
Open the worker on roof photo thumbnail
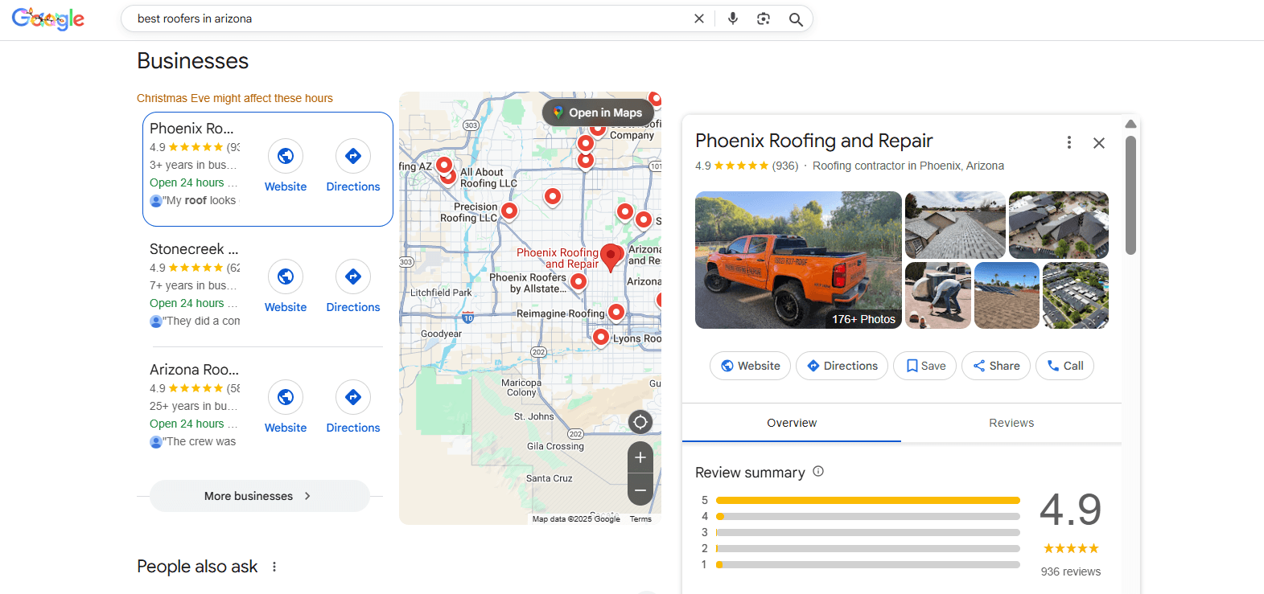[938, 295]
